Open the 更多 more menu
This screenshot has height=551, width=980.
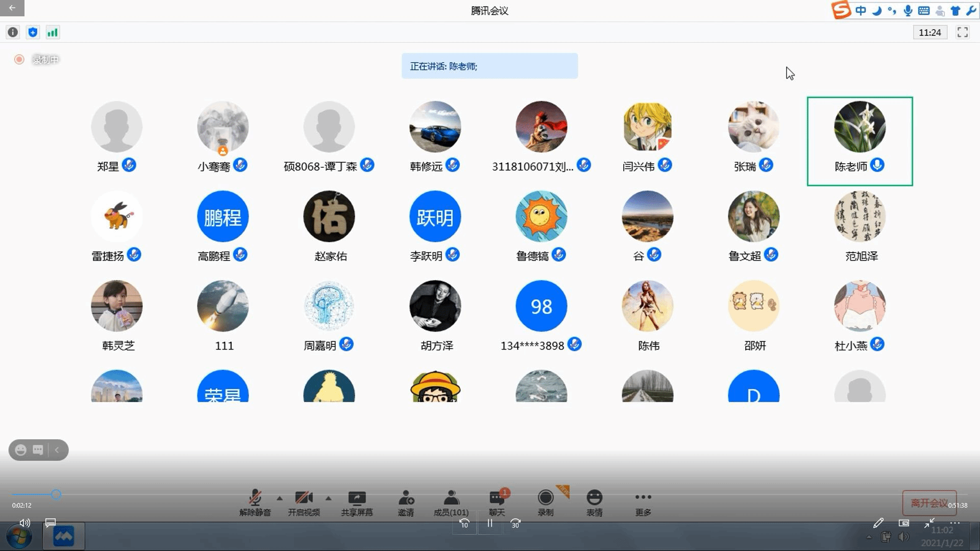(643, 498)
